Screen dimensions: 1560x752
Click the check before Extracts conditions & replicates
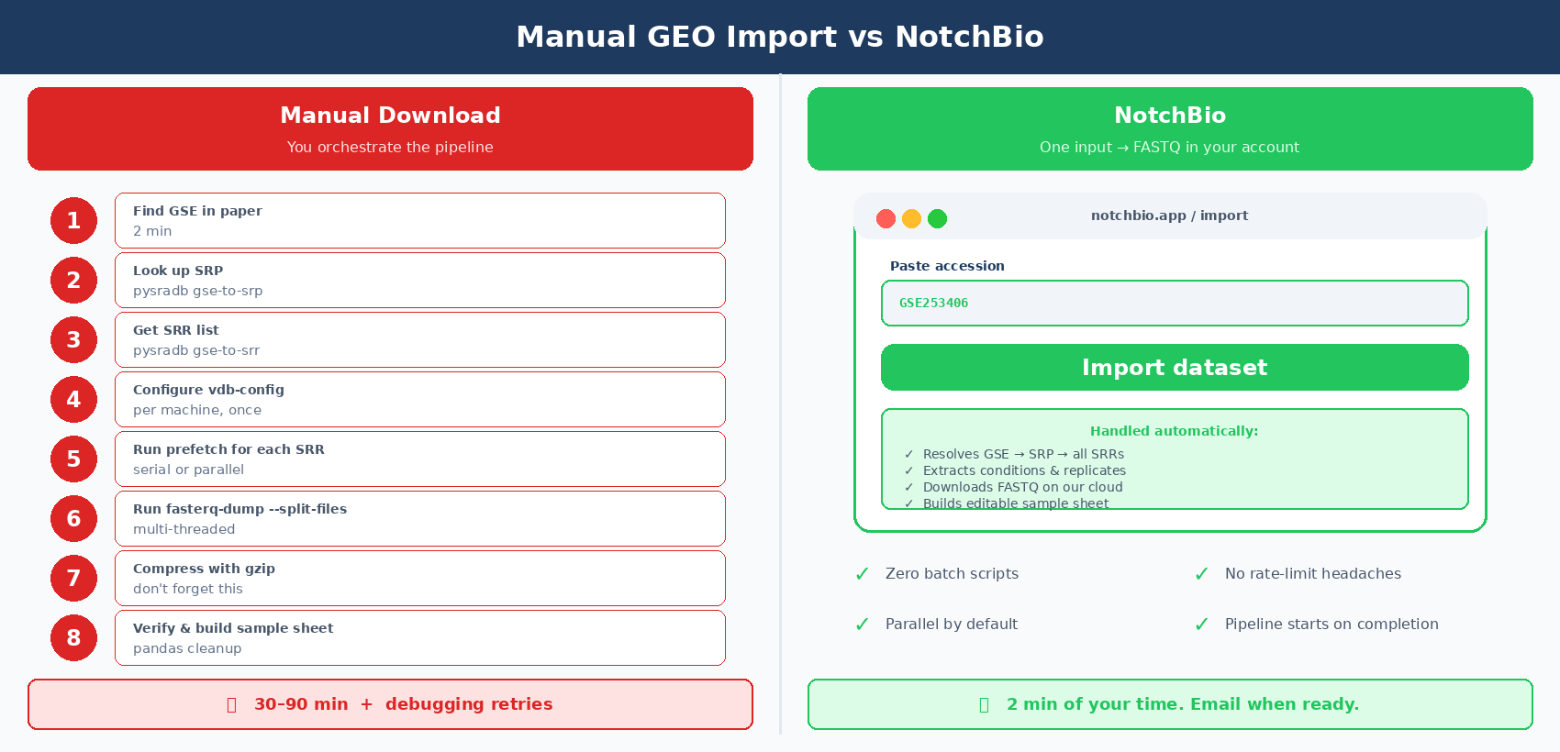click(908, 470)
